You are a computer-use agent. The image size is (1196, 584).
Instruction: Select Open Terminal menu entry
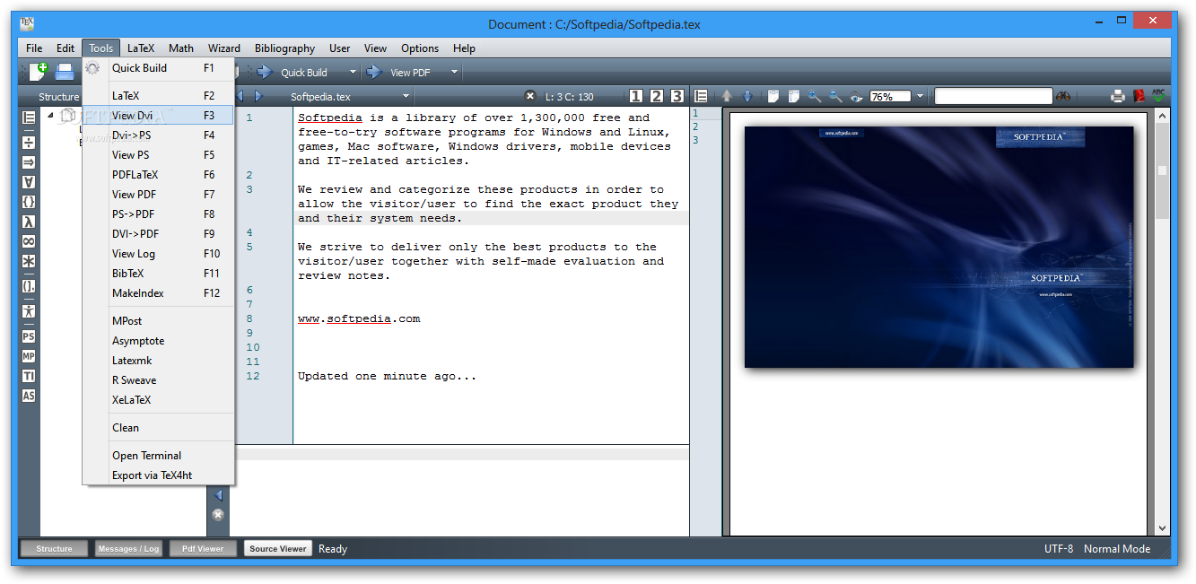coord(158,456)
